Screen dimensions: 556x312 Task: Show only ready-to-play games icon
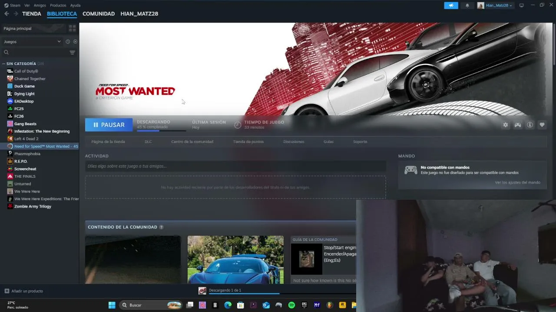point(75,42)
